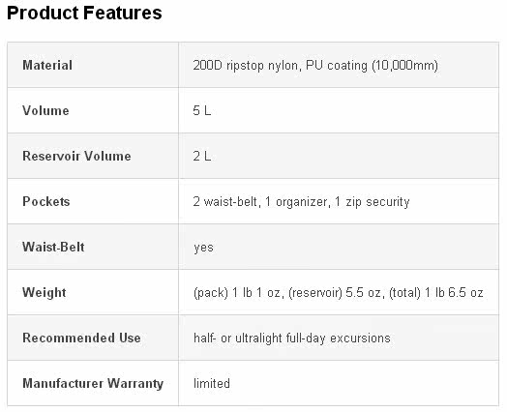This screenshot has width=507, height=412.
Task: Click the 5 L volume value
Action: coord(202,111)
